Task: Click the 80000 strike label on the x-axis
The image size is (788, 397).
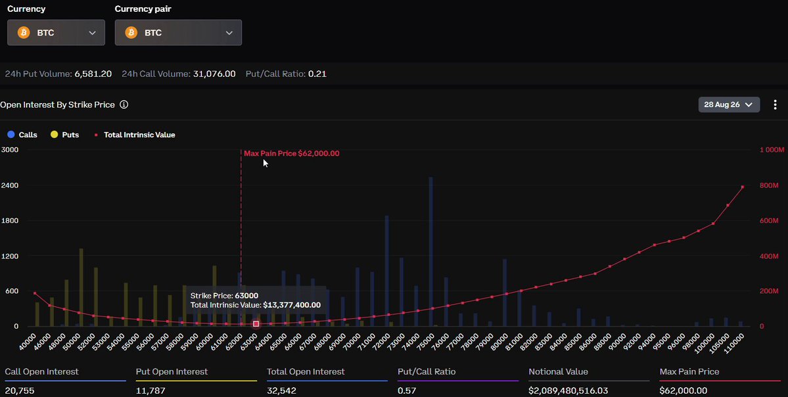Action: (x=499, y=341)
